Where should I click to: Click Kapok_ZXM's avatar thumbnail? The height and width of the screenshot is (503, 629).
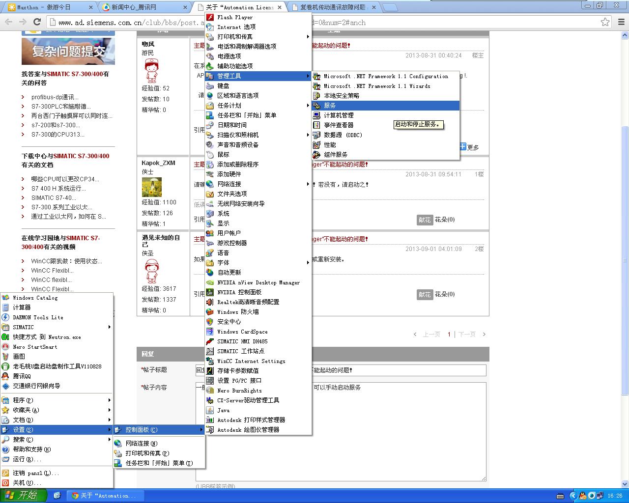coord(151,187)
